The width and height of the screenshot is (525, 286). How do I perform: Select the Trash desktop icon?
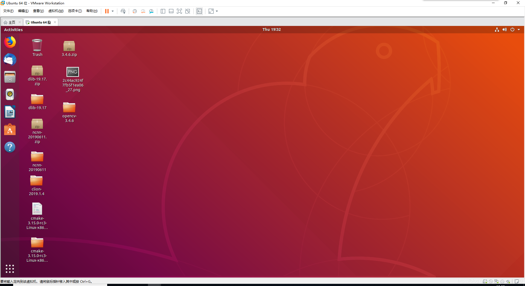[37, 48]
